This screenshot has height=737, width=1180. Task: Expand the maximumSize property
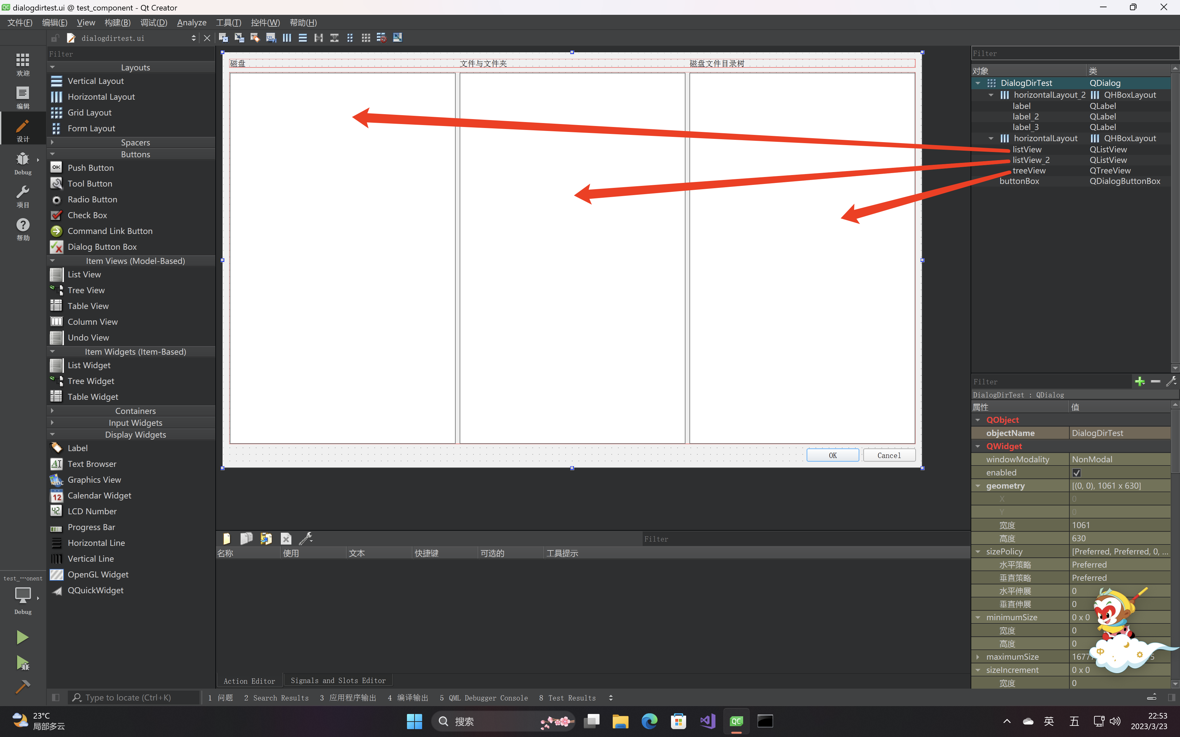tap(978, 657)
